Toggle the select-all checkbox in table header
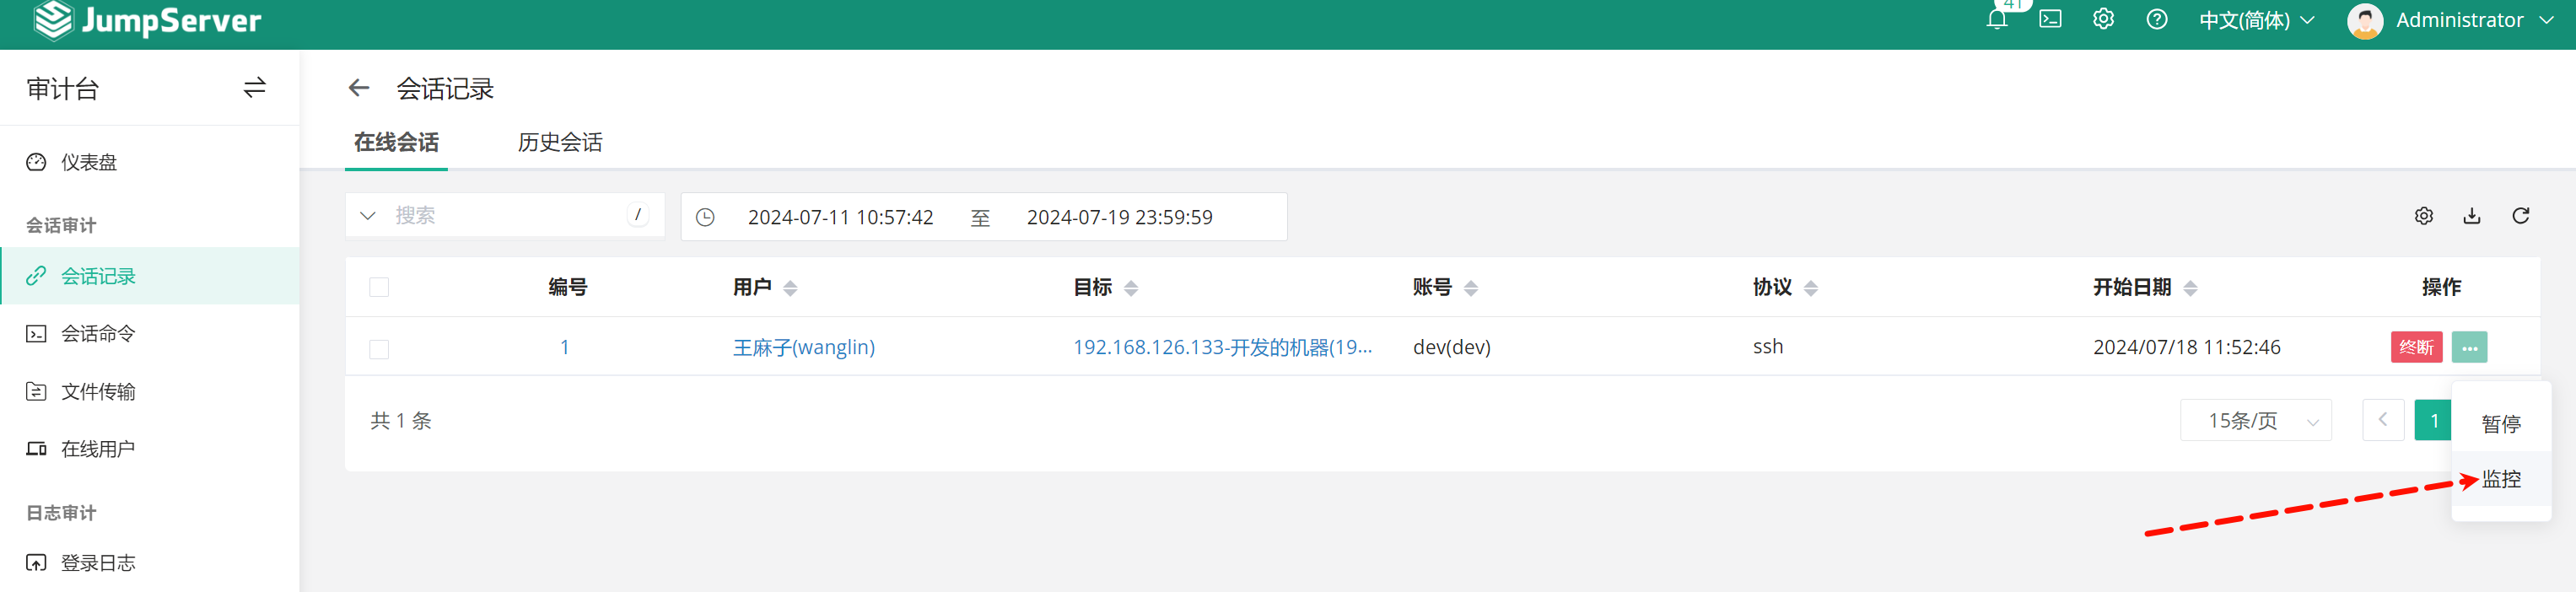The width and height of the screenshot is (2576, 592). (x=379, y=288)
